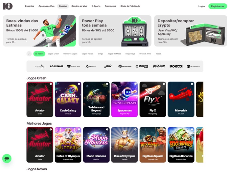
Task: Open the Megaways category tab
Action: 130,54
